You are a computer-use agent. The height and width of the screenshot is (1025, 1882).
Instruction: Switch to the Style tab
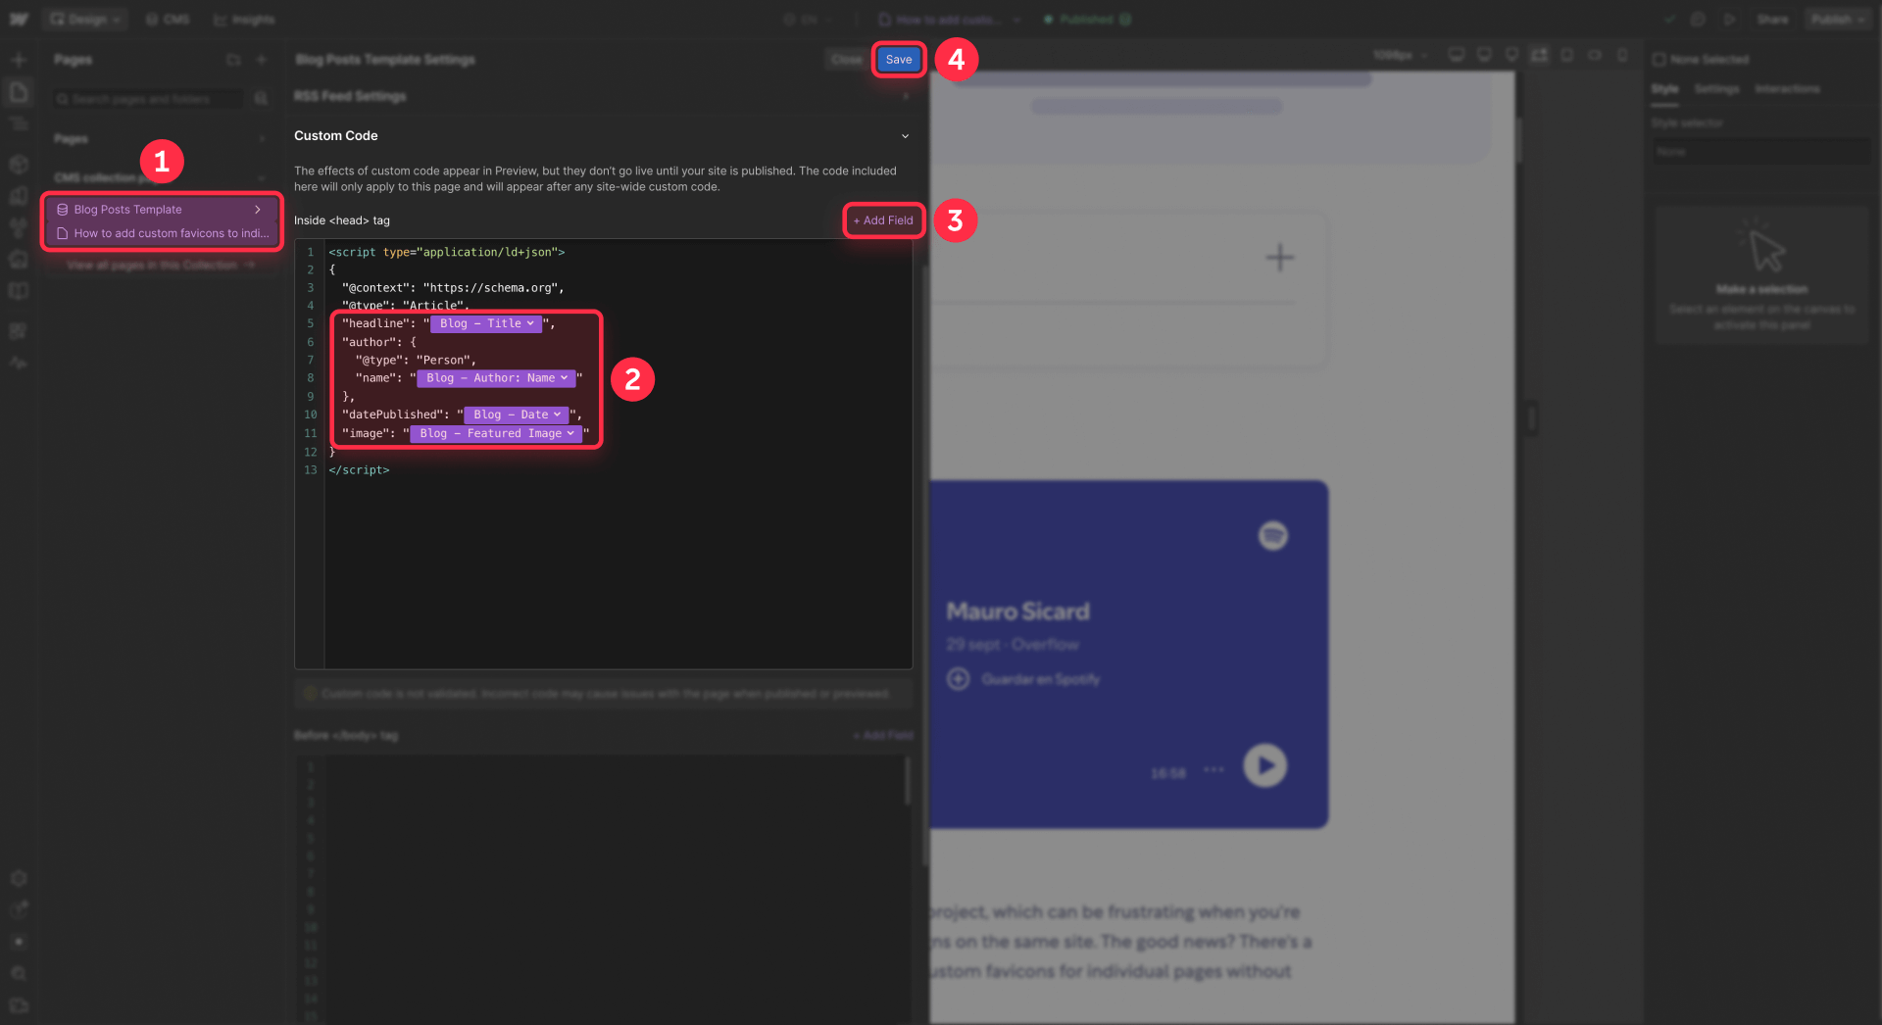click(1664, 88)
